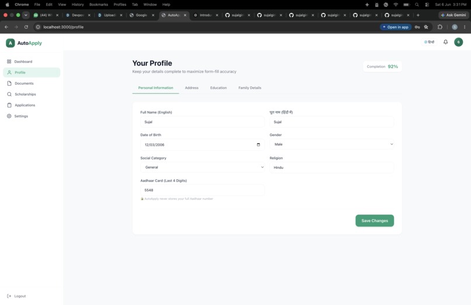
Task: Open the View menu
Action: point(62,5)
